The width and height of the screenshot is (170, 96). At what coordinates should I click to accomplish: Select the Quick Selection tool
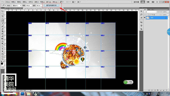[2, 19]
